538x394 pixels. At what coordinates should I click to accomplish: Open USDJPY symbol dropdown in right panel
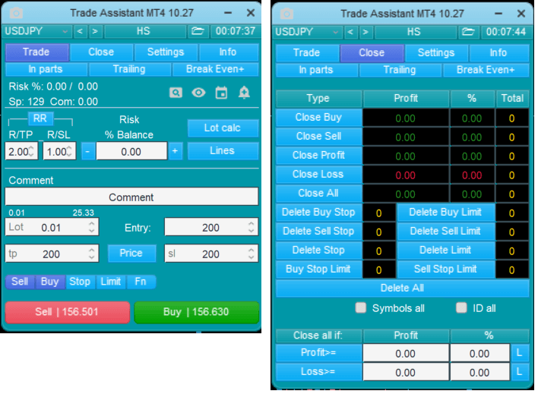(x=309, y=32)
